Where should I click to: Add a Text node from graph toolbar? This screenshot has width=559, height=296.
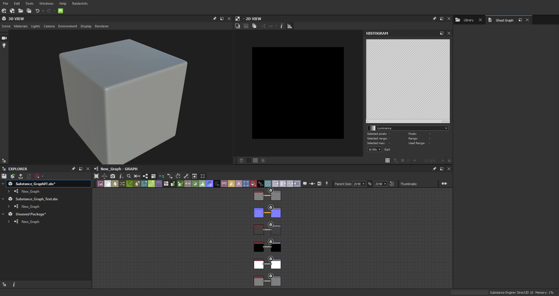239,184
